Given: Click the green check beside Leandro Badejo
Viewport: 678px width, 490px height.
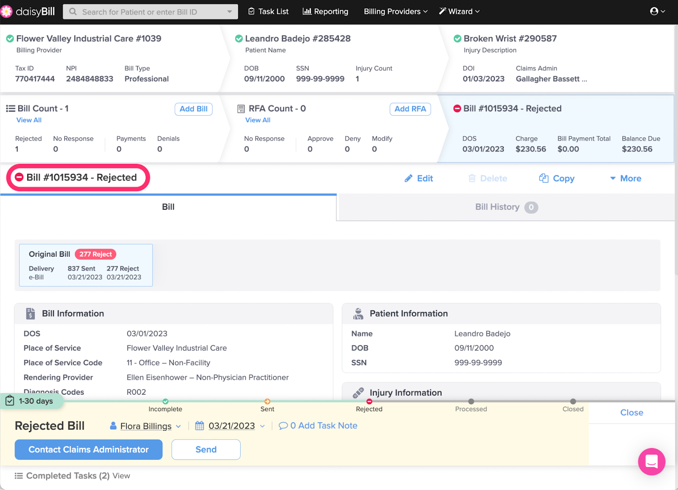Looking at the screenshot, I should (239, 39).
